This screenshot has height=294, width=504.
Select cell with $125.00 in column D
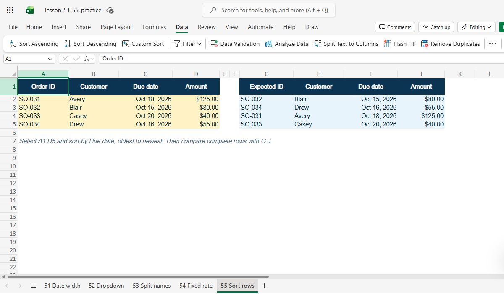pyautogui.click(x=196, y=99)
